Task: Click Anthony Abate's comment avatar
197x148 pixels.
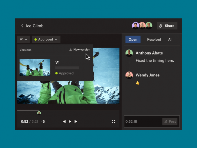Action: click(129, 53)
